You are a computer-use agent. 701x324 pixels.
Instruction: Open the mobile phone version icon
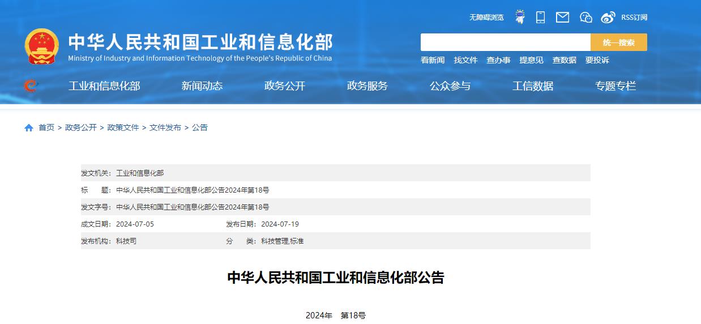[x=541, y=18]
